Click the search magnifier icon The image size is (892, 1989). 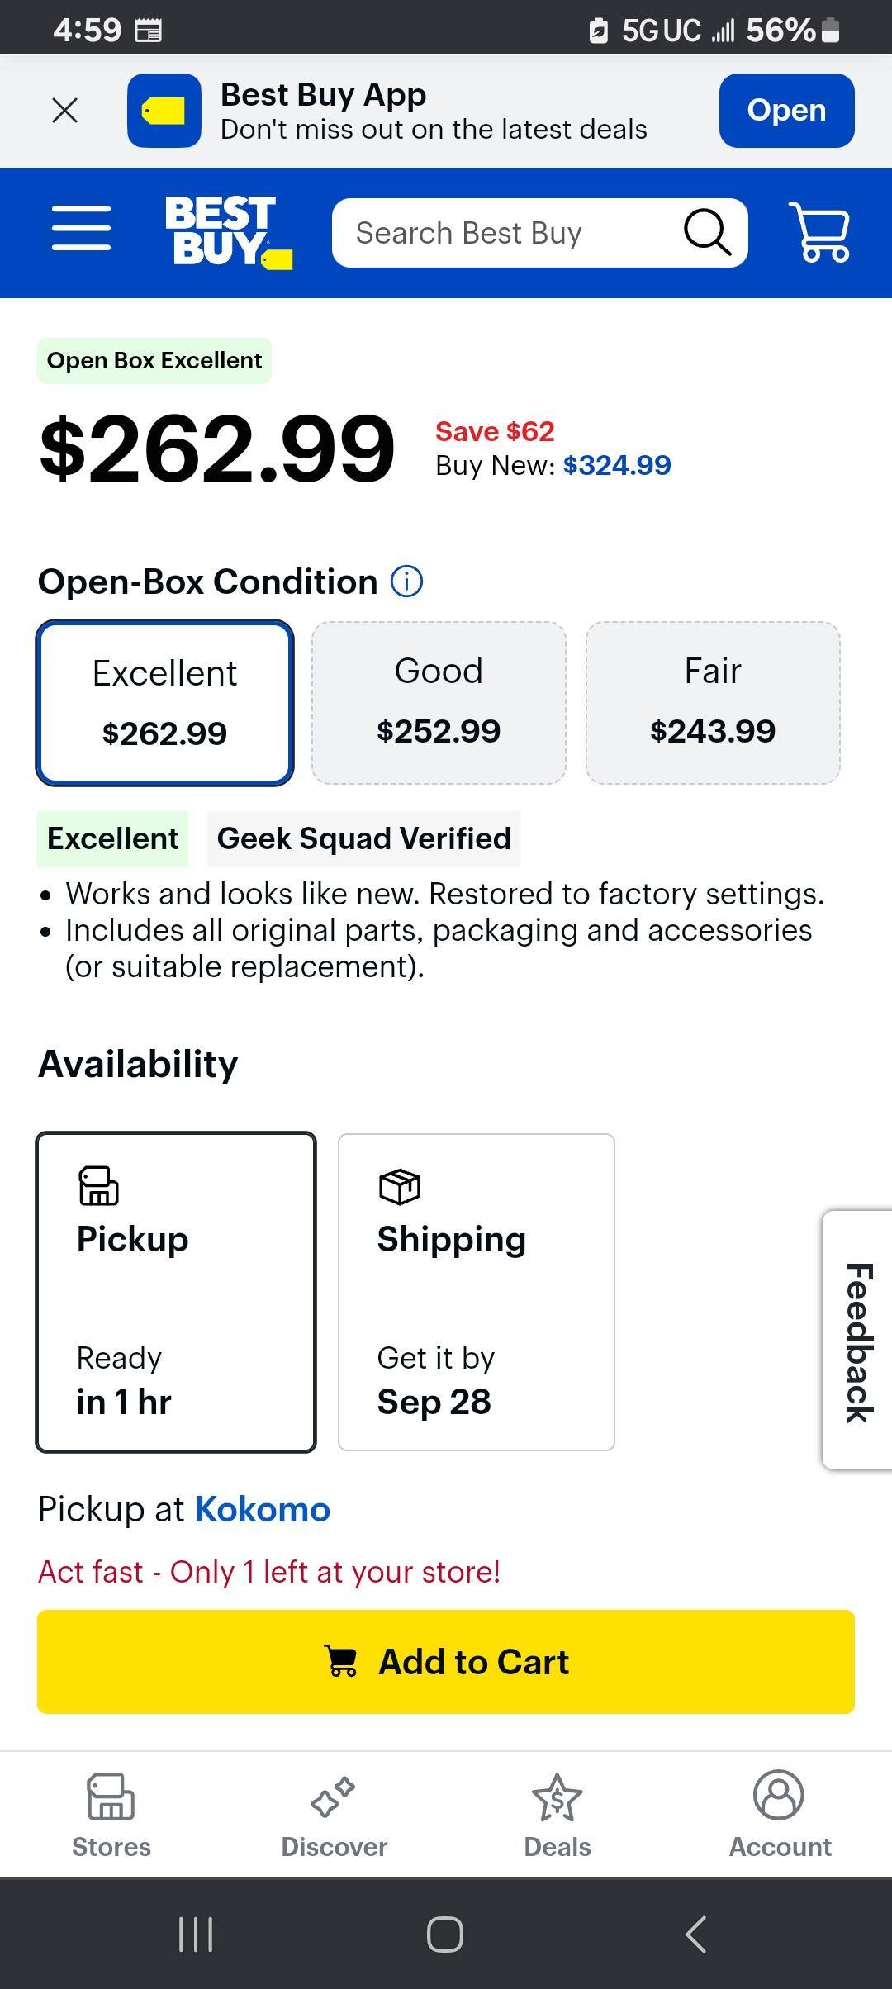tap(707, 232)
